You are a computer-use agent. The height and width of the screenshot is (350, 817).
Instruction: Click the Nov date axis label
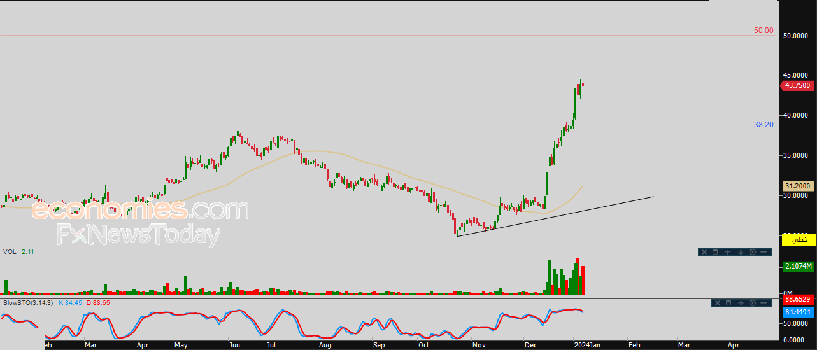[x=479, y=344]
